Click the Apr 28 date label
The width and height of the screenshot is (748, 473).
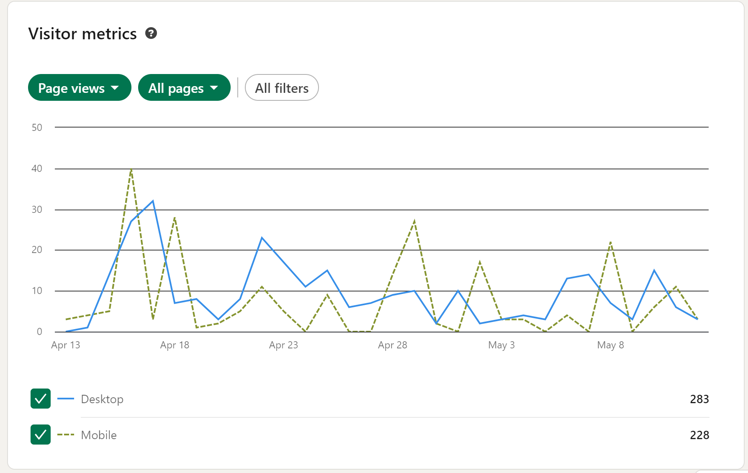392,345
